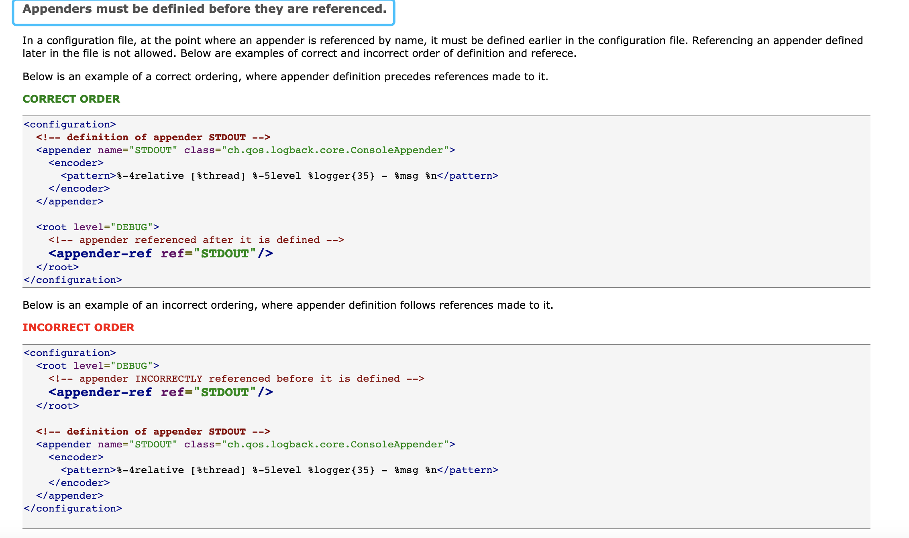This screenshot has width=909, height=538.
Task: Click the closing </configuration> tag in the incorrect-order block
Action: (x=73, y=509)
